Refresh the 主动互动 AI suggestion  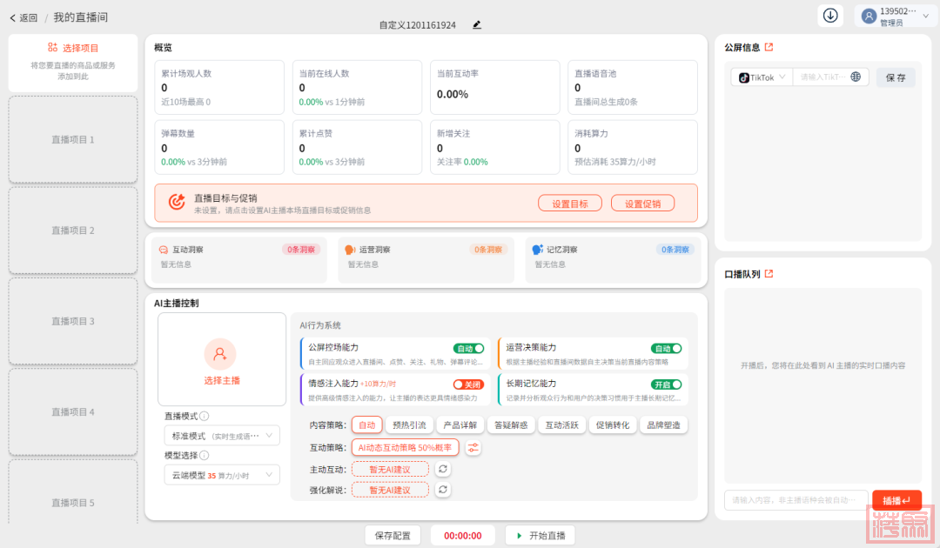[x=443, y=469]
